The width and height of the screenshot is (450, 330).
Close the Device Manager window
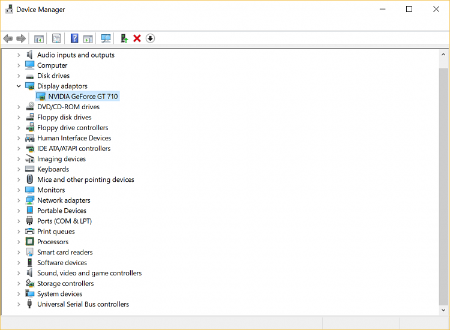point(436,9)
